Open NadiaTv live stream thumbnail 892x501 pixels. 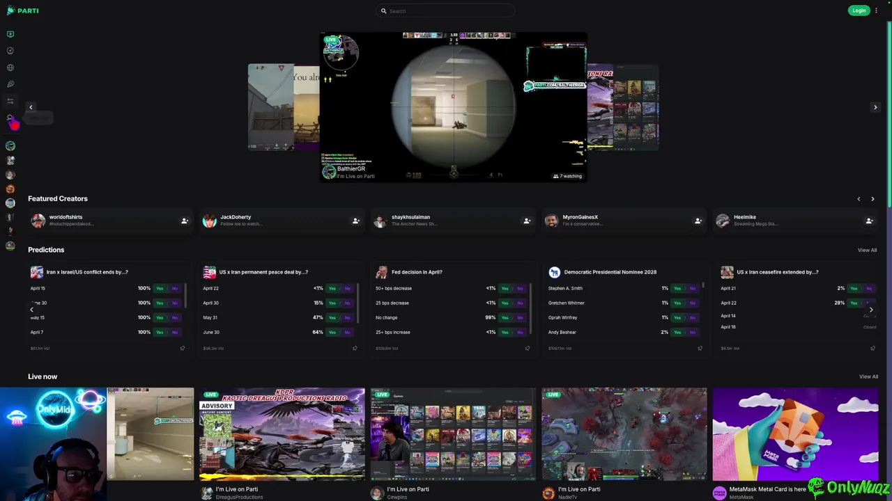tap(624, 434)
